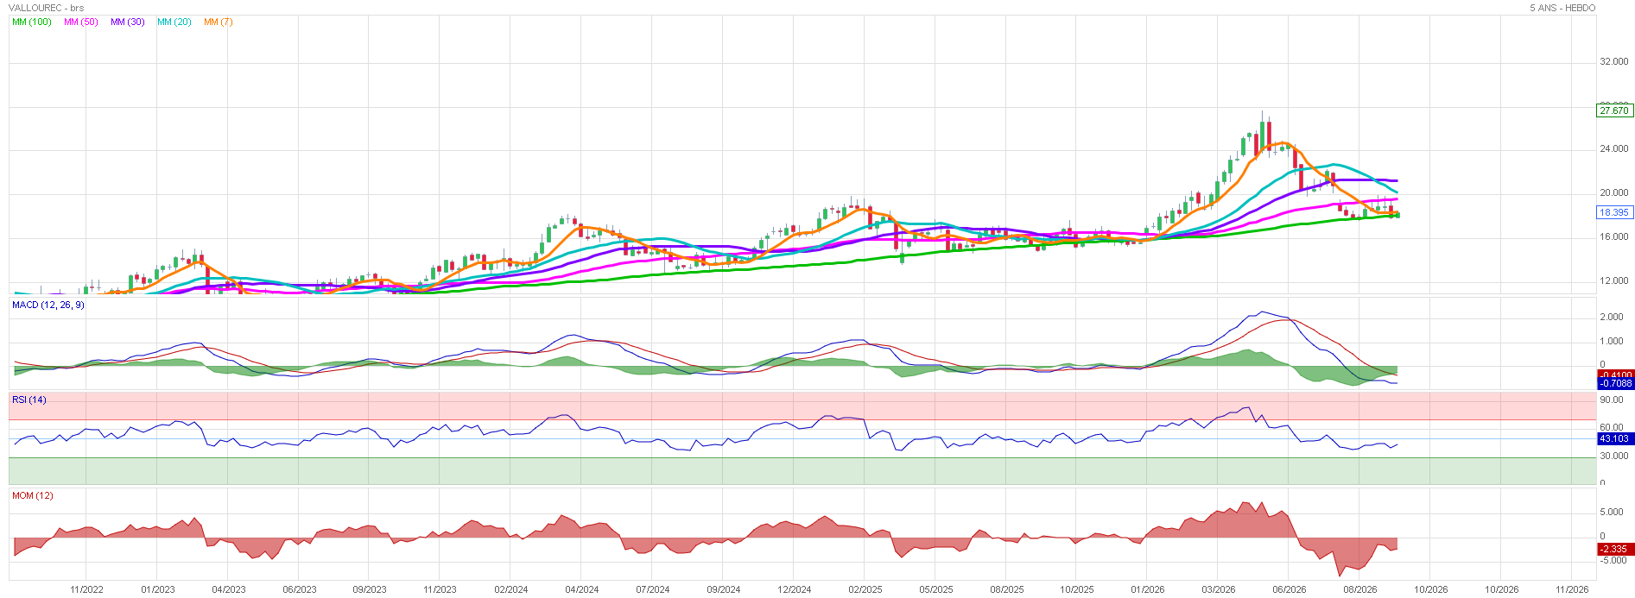The image size is (1635, 598).
Task: Click the 16.000 price axis label
Action: coord(1613,237)
